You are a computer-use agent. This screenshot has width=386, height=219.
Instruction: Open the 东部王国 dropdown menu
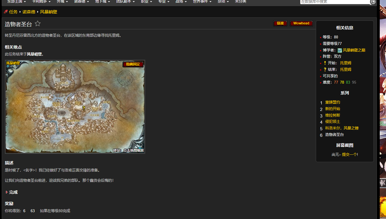point(16,1)
